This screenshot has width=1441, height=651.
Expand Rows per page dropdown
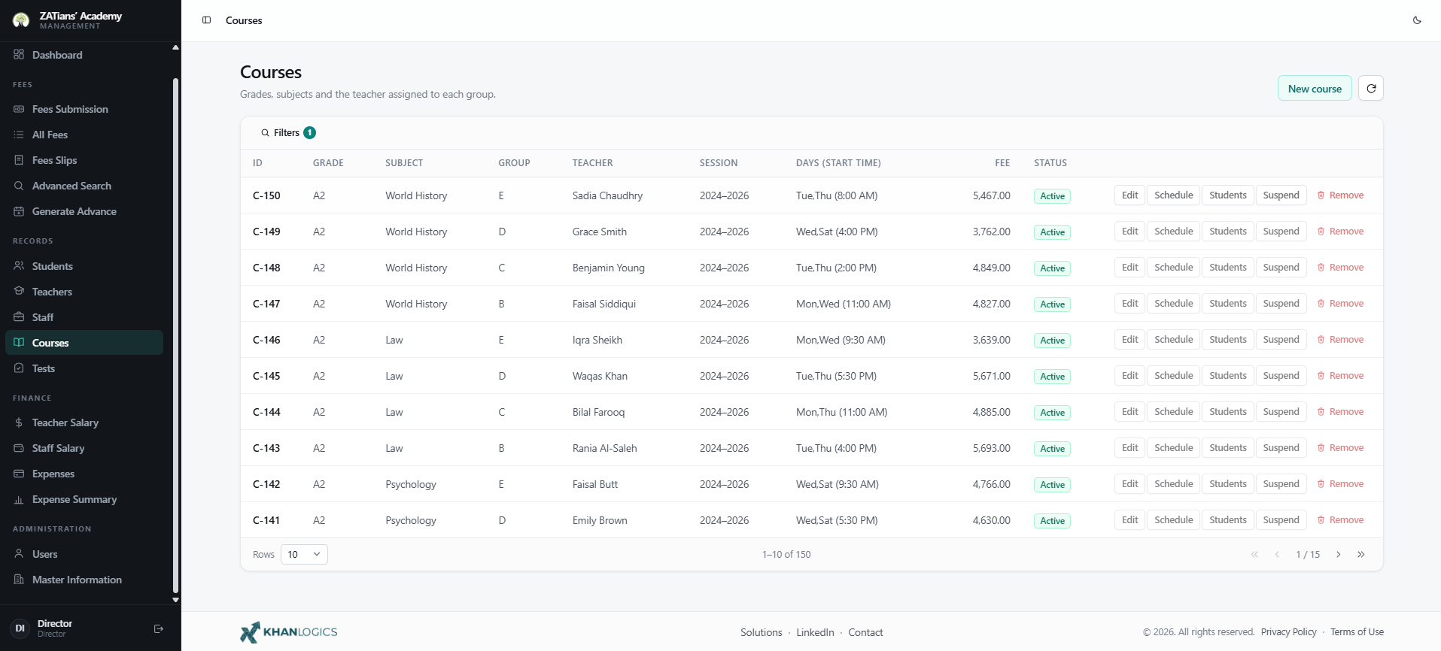[304, 555]
